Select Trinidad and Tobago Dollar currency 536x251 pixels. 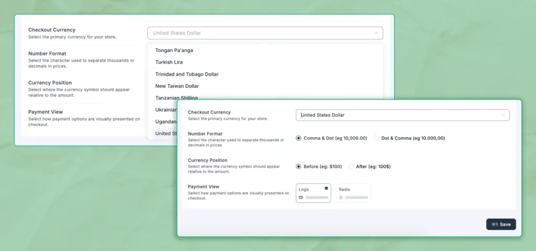[187, 74]
